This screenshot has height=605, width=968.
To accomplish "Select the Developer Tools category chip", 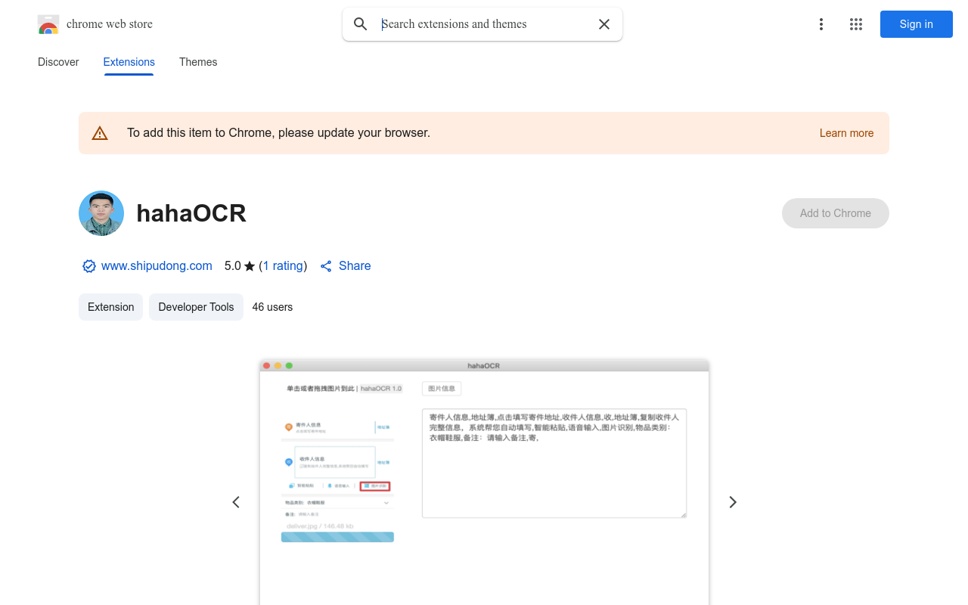I will (196, 307).
